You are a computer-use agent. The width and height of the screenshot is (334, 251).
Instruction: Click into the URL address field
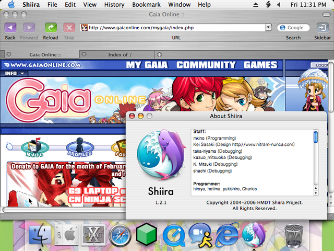176,28
